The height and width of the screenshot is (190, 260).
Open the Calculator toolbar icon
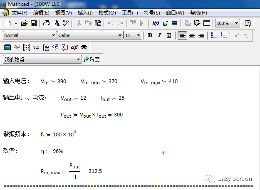pyautogui.click(x=7, y=47)
